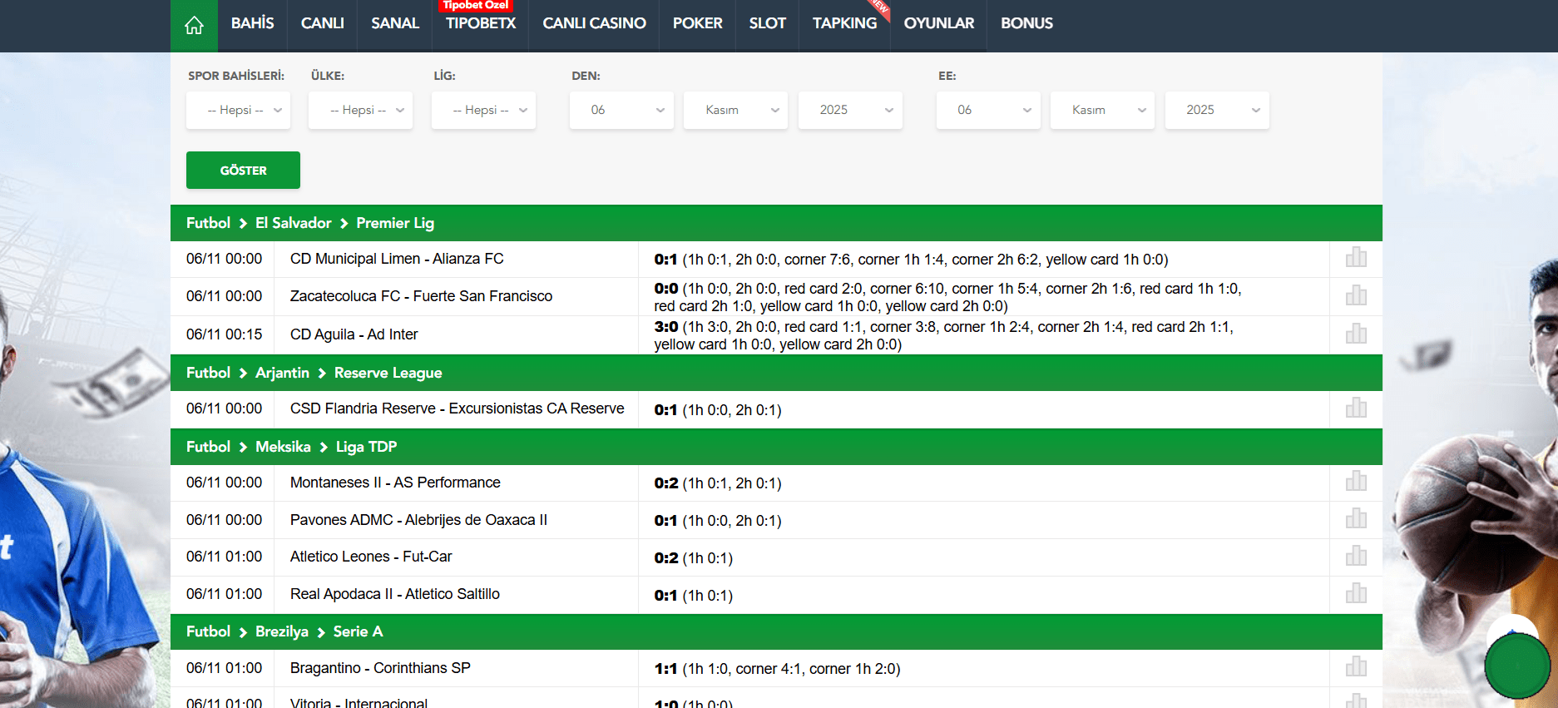
Task: Open statistics icon for Atletico Leones match
Action: coord(1356,556)
